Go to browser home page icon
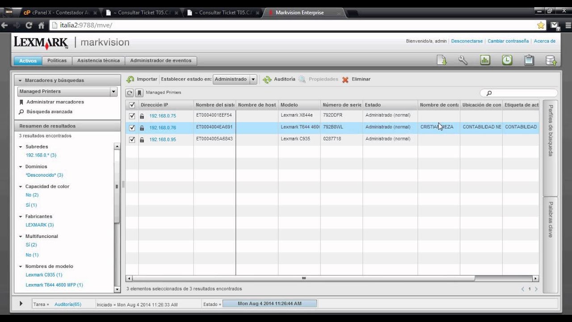The width and height of the screenshot is (572, 322). pyautogui.click(x=41, y=25)
